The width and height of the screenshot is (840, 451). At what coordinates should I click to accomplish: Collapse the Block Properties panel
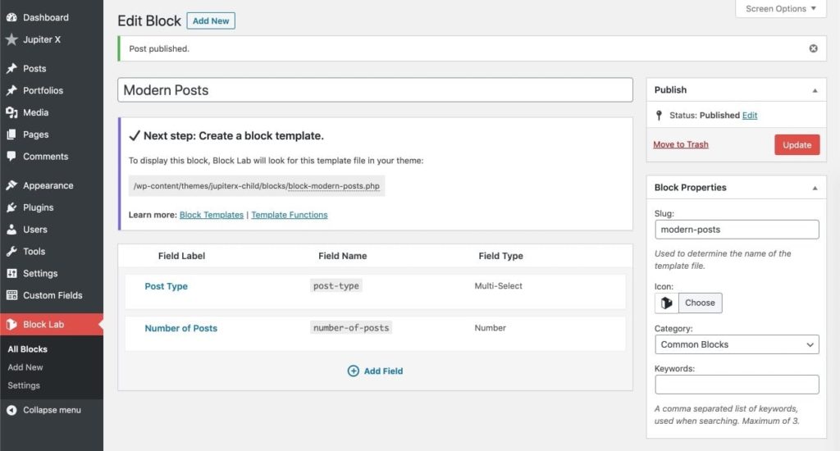pos(815,188)
